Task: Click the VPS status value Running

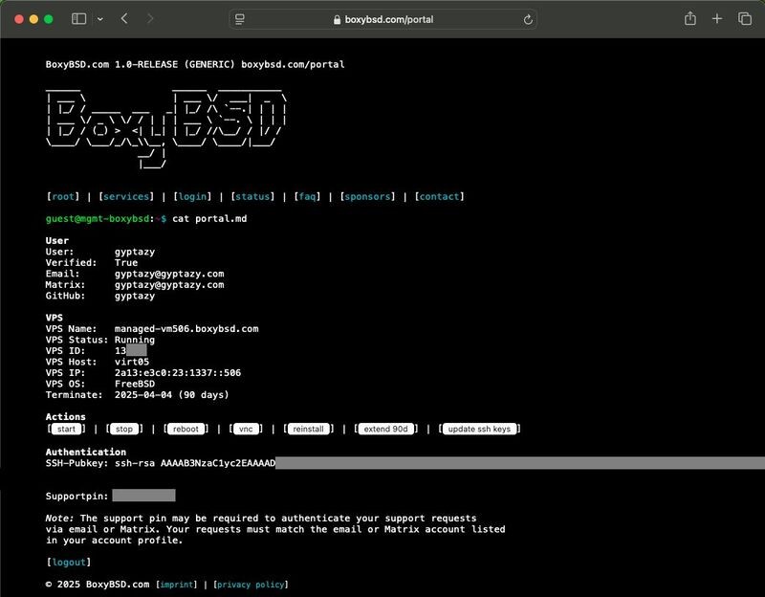Action: point(135,340)
